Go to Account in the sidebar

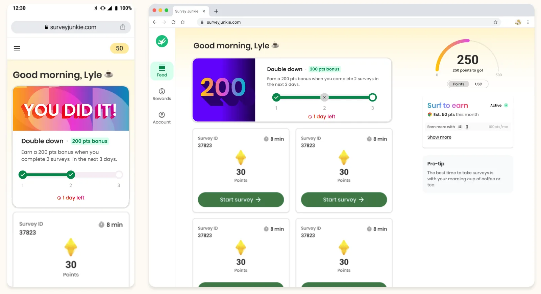pyautogui.click(x=162, y=118)
